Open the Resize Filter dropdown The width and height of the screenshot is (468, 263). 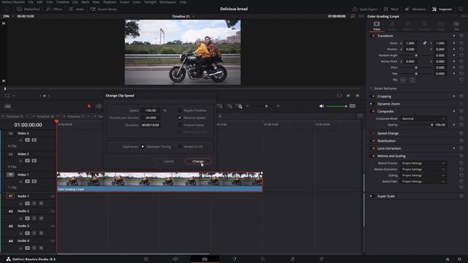[x=423, y=181]
